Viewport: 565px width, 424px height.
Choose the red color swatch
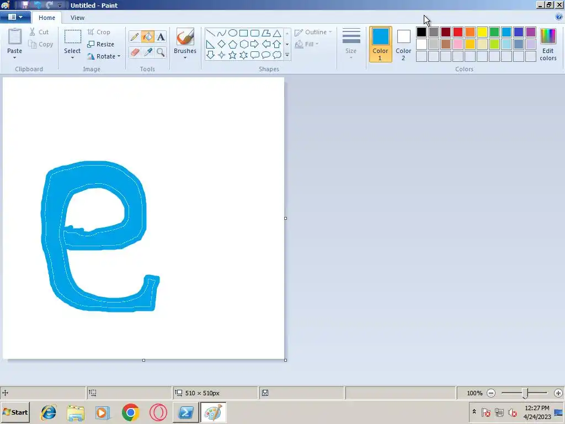[x=458, y=32]
